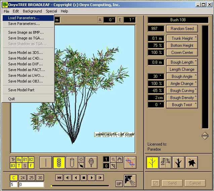Viewport: 214px width, 191px height.
Task: Open the maple leaf parameters icon
Action: (191, 163)
